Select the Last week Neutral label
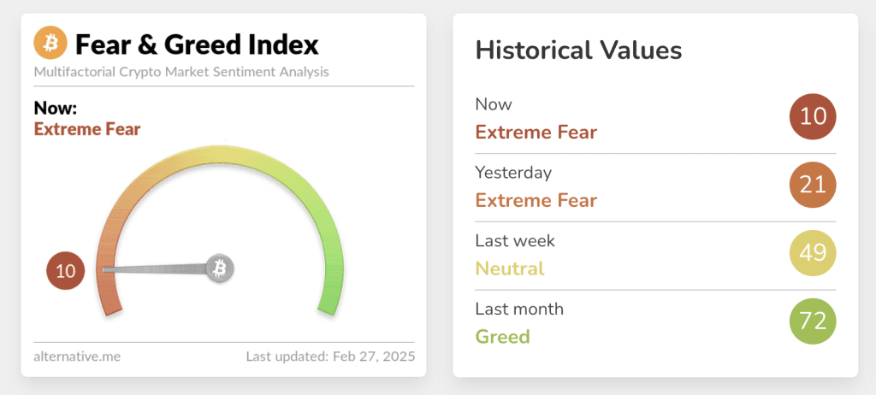 coord(510,268)
